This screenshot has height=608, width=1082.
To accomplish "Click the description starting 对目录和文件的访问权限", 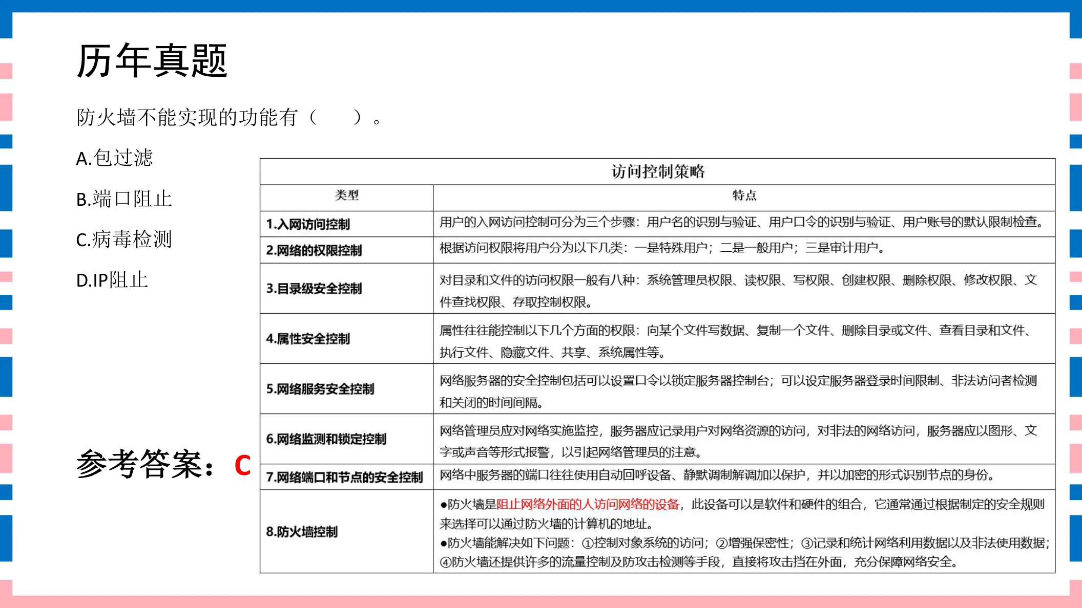I will click(x=738, y=291).
